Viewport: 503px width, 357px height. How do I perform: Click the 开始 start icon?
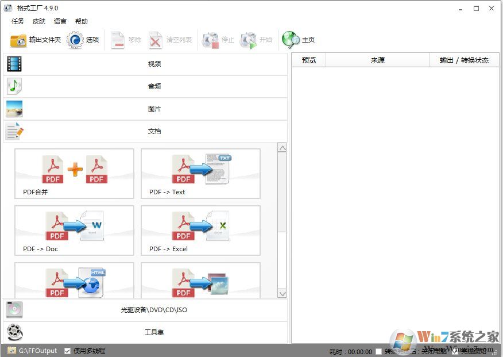pyautogui.click(x=248, y=40)
